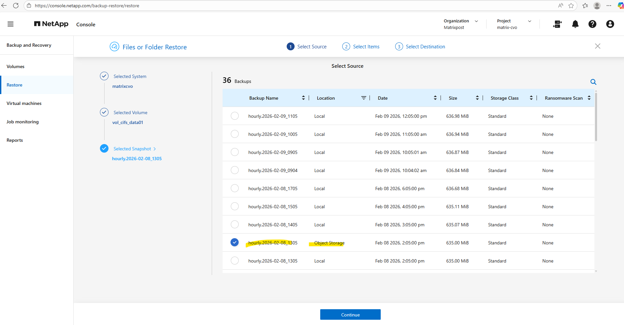Choose the Local hourly.2026-02-08_1305 backup radio
The height and width of the screenshot is (325, 624).
coord(235,261)
